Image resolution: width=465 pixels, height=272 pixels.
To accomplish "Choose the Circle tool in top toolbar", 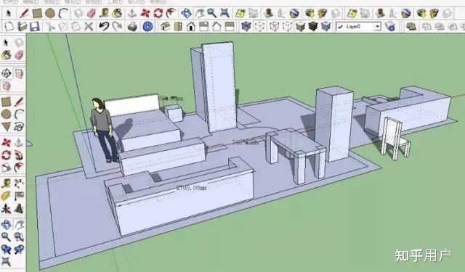I will pyautogui.click(x=50, y=13).
